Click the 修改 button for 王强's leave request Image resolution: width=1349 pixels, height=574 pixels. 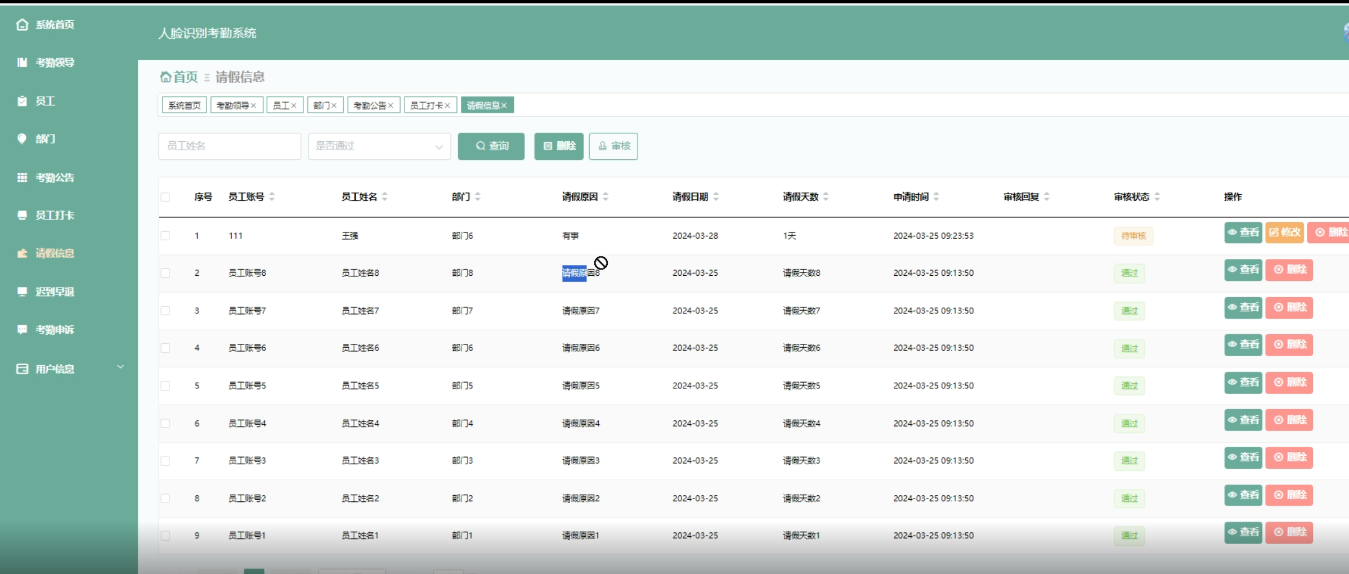click(1284, 232)
